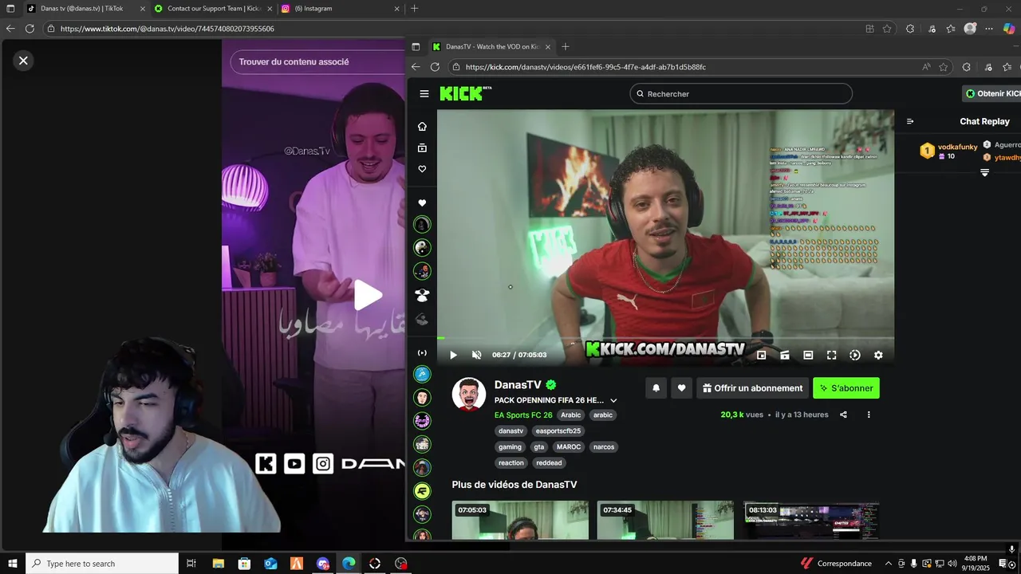Close the TikTok video with X button
Screen dimensions: 1021x574
23,61
